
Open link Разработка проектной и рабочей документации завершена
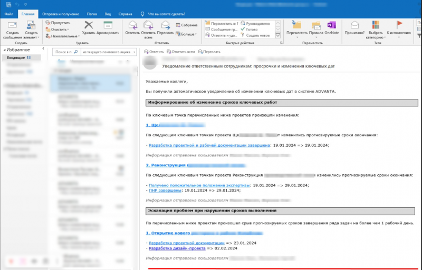click(x=210, y=145)
